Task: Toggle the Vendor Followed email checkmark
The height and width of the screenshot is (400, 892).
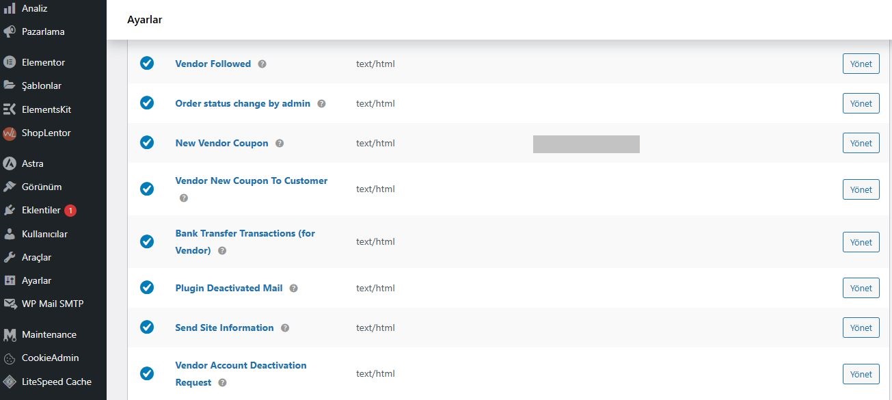Action: [147, 64]
